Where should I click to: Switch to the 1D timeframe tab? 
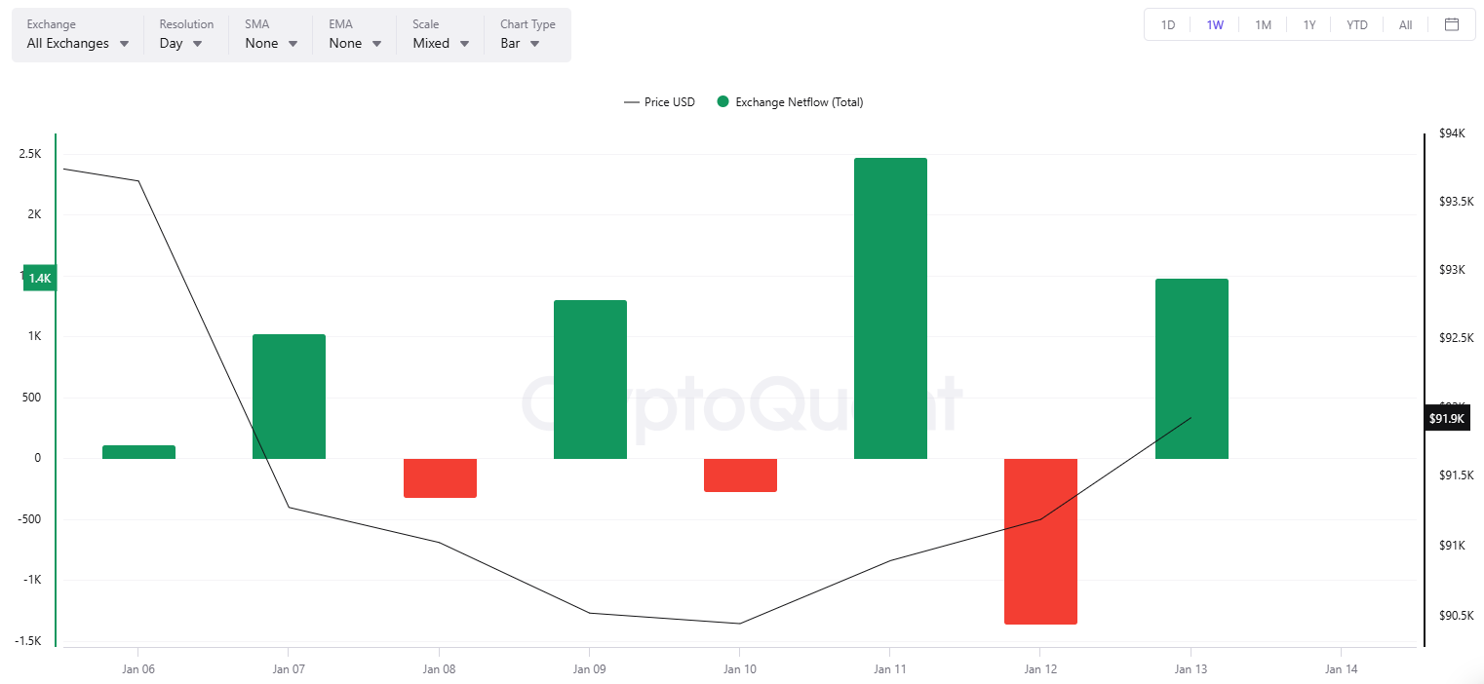1167,24
